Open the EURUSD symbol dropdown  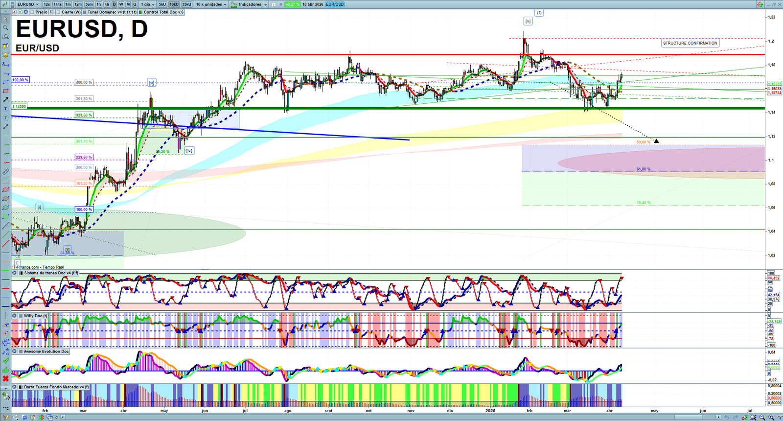tap(28, 4)
